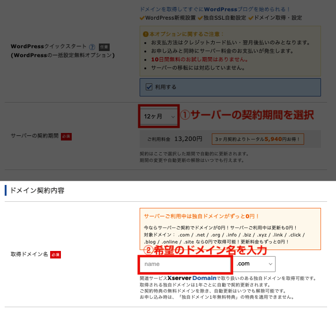336x317 pixels.
Task: Click the warning icon in the option notice
Action: point(146,34)
